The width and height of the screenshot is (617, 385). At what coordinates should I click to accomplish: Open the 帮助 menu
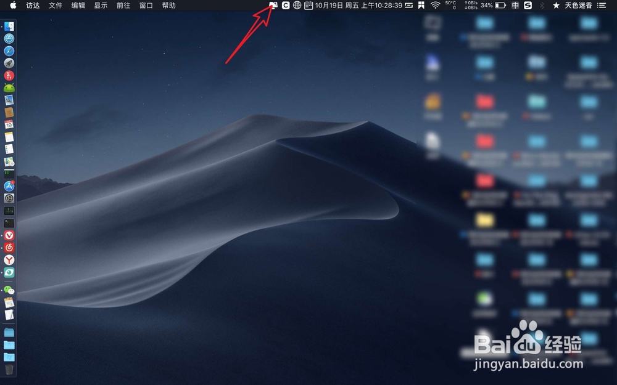click(169, 5)
